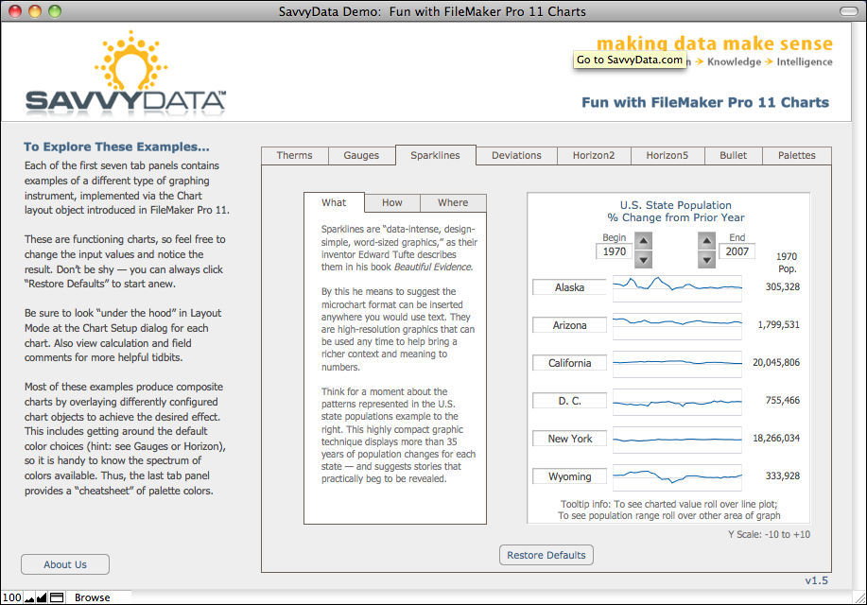Viewport: 867px width, 605px height.
Task: Click New York population value 18,266,034
Action: (x=776, y=438)
